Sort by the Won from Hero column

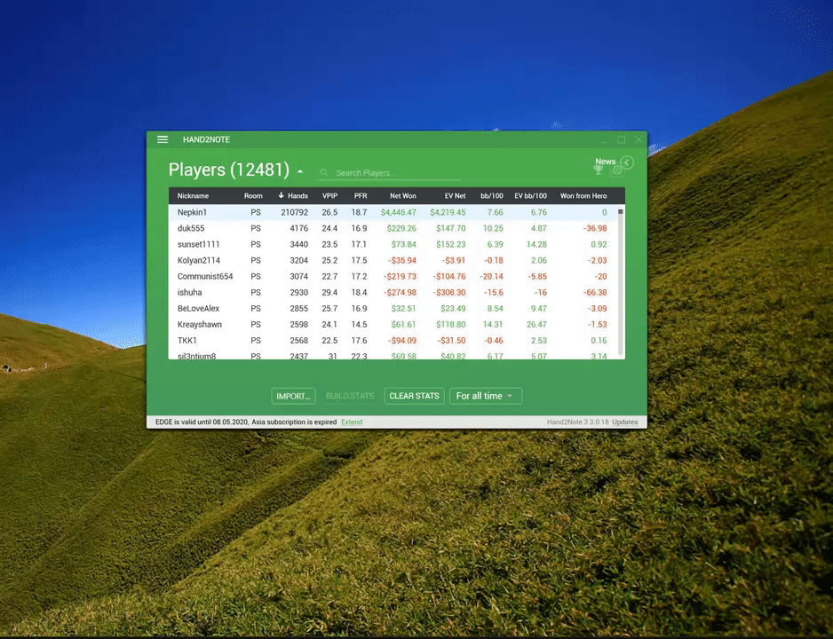click(x=583, y=196)
